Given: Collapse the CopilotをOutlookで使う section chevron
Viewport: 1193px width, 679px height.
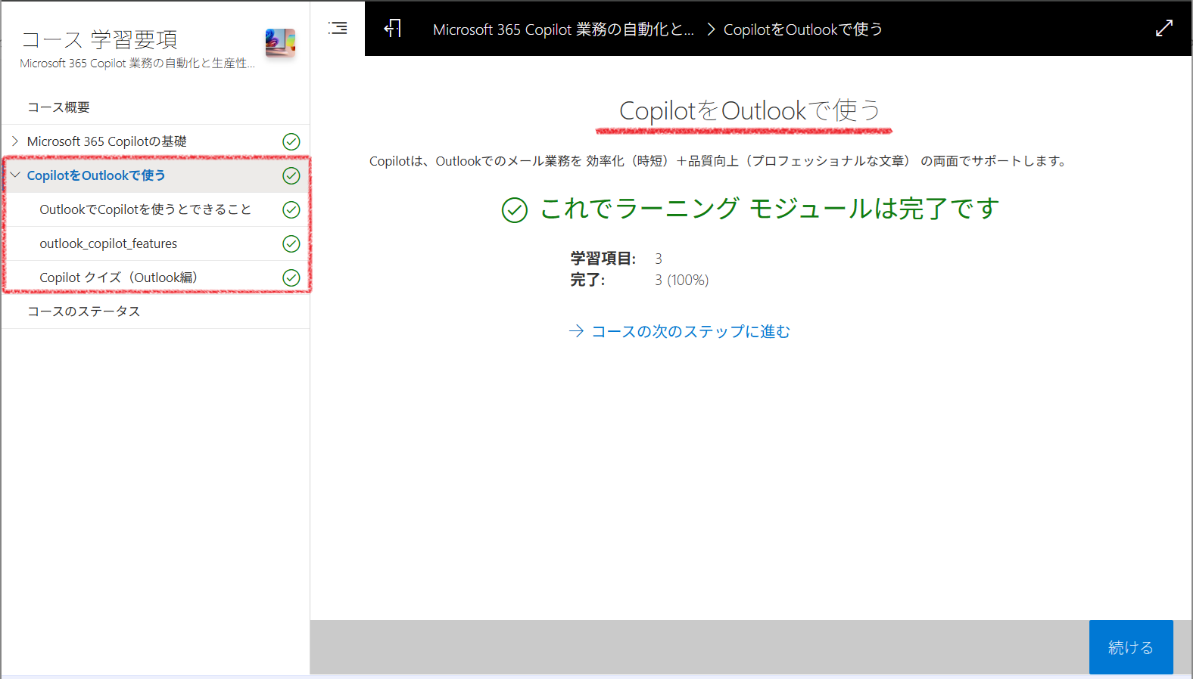Looking at the screenshot, I should click(14, 175).
